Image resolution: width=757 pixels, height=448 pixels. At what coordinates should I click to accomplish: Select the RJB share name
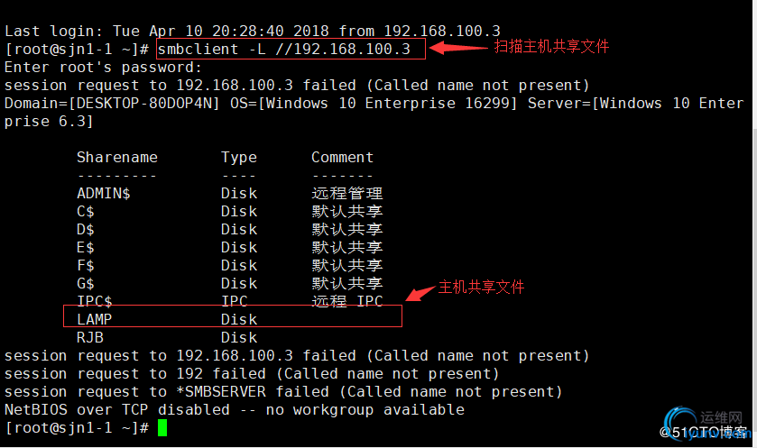[90, 337]
